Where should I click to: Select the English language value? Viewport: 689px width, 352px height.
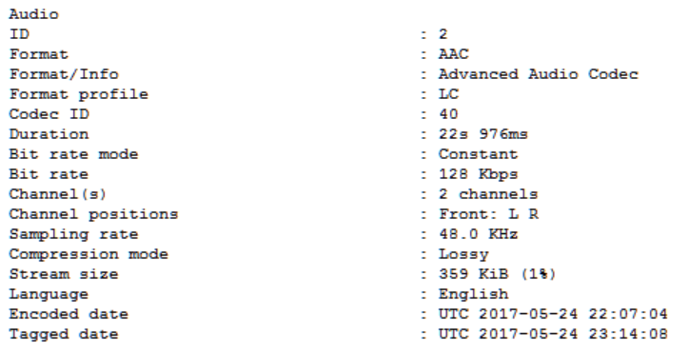pos(473,294)
